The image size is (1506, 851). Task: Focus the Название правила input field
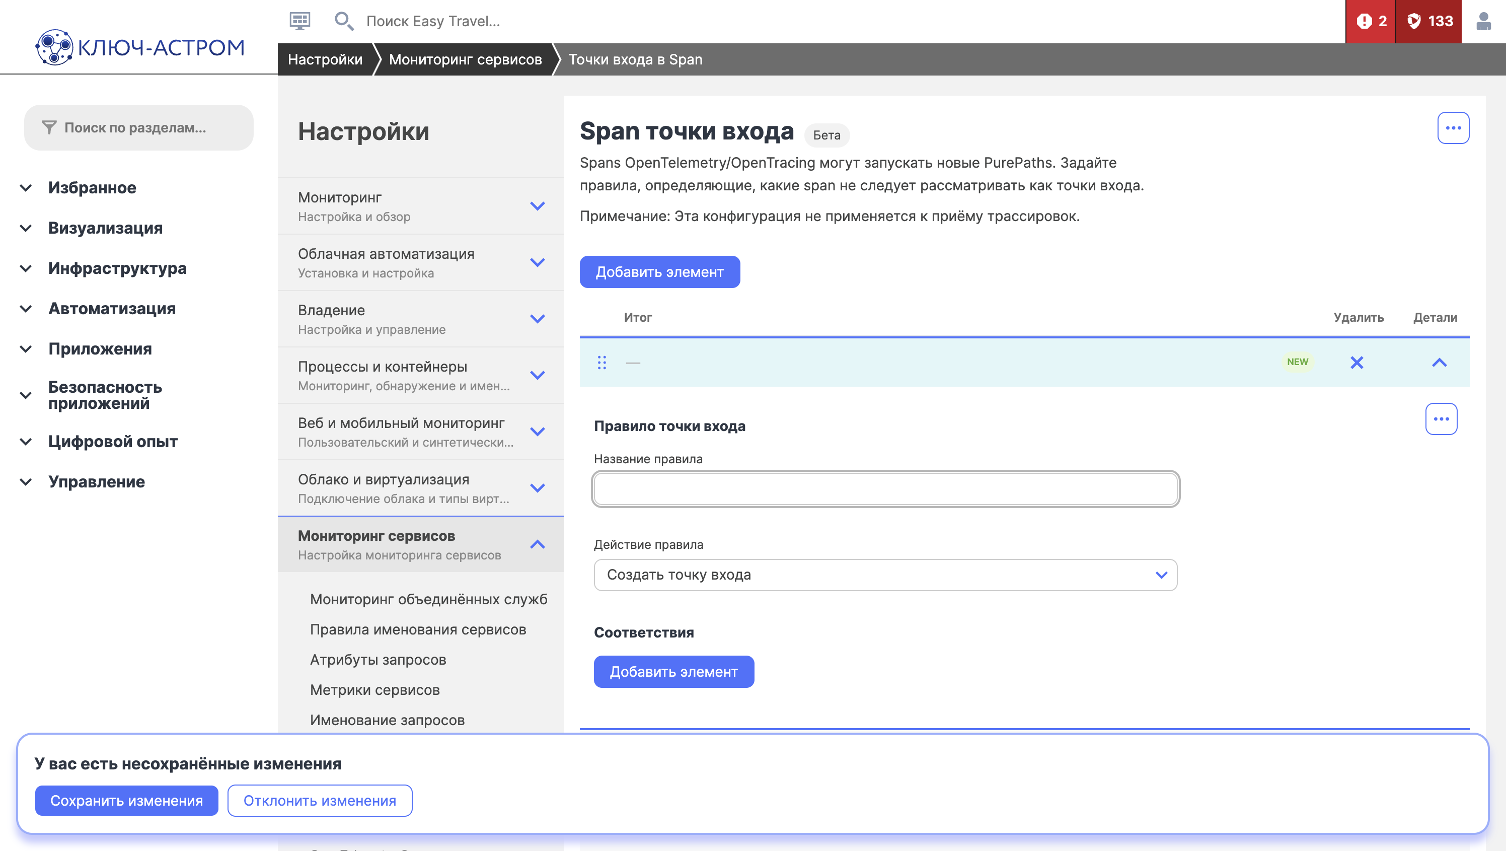[x=884, y=489]
